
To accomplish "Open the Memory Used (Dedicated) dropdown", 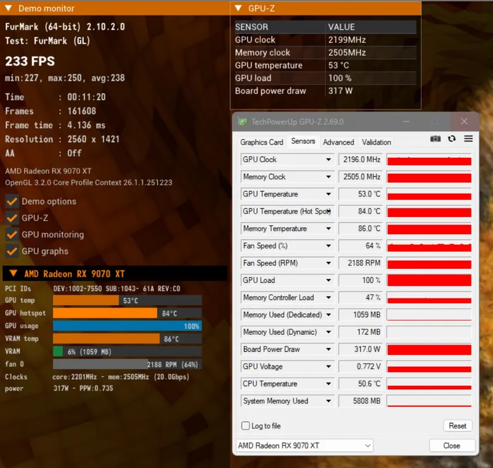I will [328, 315].
